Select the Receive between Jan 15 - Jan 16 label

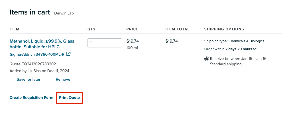pos(238,59)
